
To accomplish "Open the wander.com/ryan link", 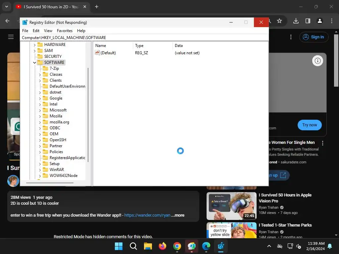I will point(147,215).
